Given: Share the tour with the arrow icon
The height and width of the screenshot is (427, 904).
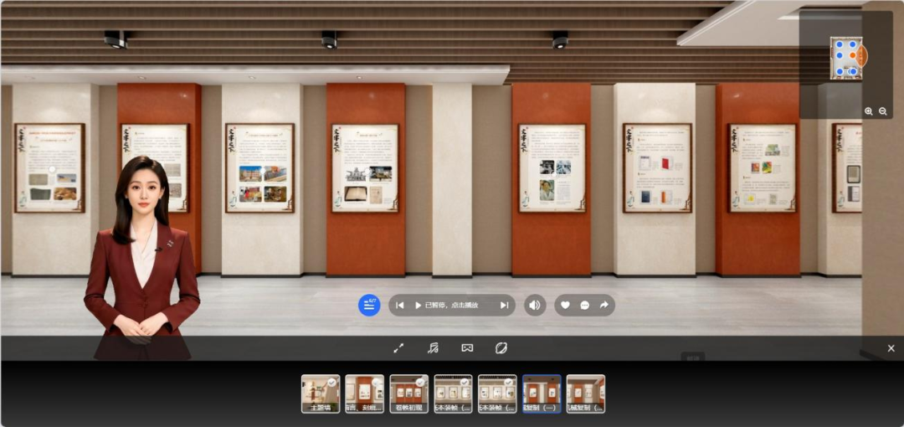Looking at the screenshot, I should click(604, 306).
